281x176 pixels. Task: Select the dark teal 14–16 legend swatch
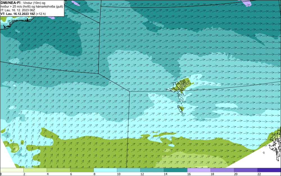coord(176,170)
